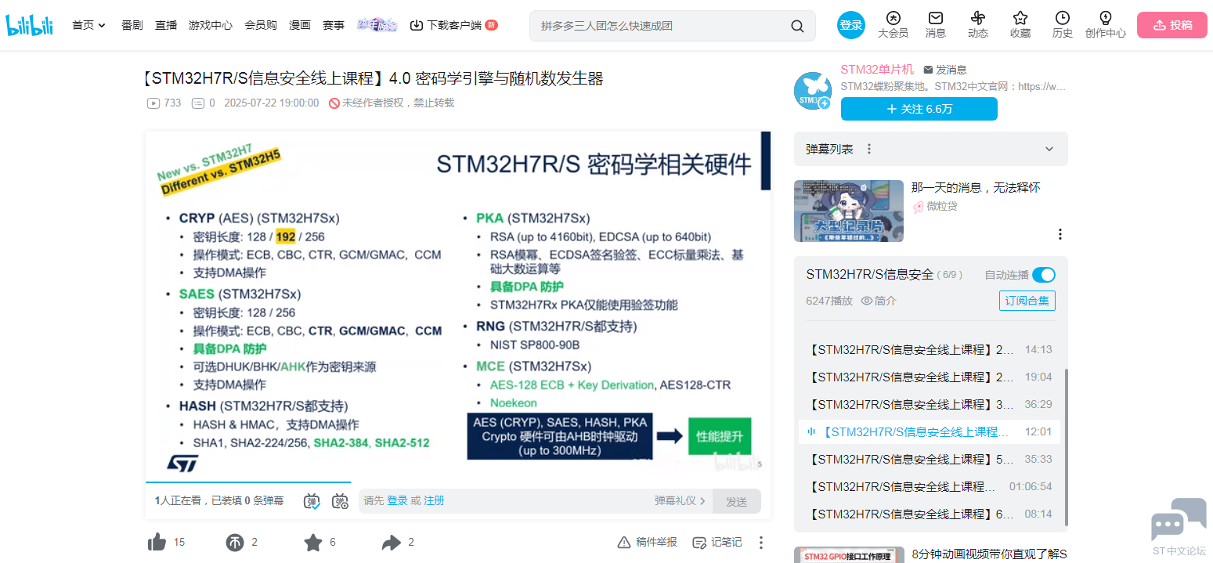Open 赛事 nav item
Viewport: 1213px width, 563px height.
tap(334, 25)
